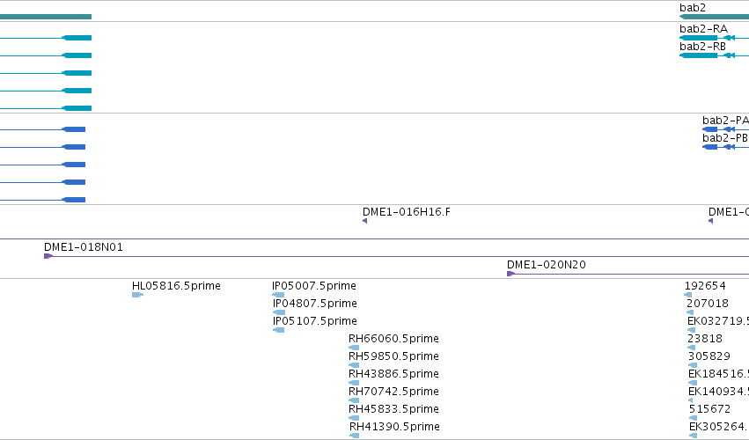Select the 192654 feature glyph
The image size is (749, 440).
(x=688, y=295)
